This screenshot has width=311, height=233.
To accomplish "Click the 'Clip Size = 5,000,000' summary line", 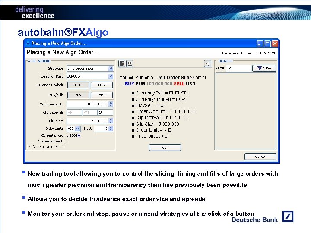I will coord(157,124).
